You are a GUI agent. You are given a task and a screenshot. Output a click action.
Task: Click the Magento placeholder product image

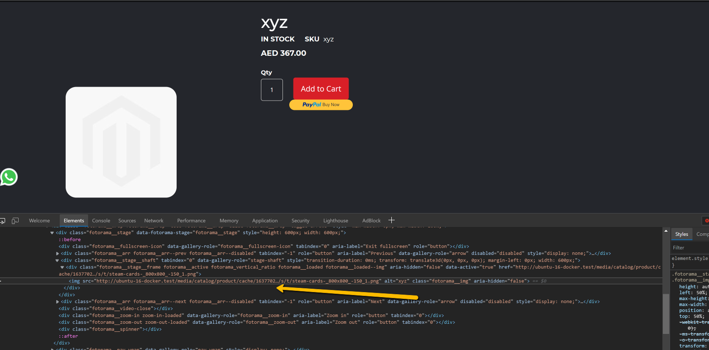[121, 142]
